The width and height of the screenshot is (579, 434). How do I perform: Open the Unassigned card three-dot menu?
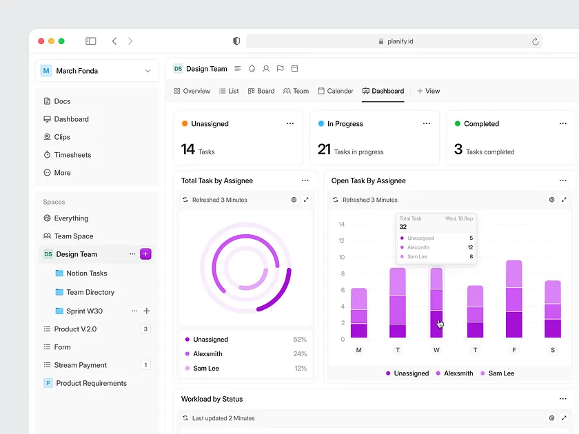coord(290,124)
